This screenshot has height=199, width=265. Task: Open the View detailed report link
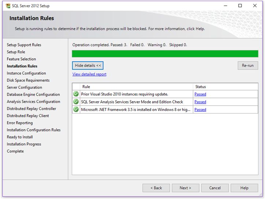coord(89,74)
